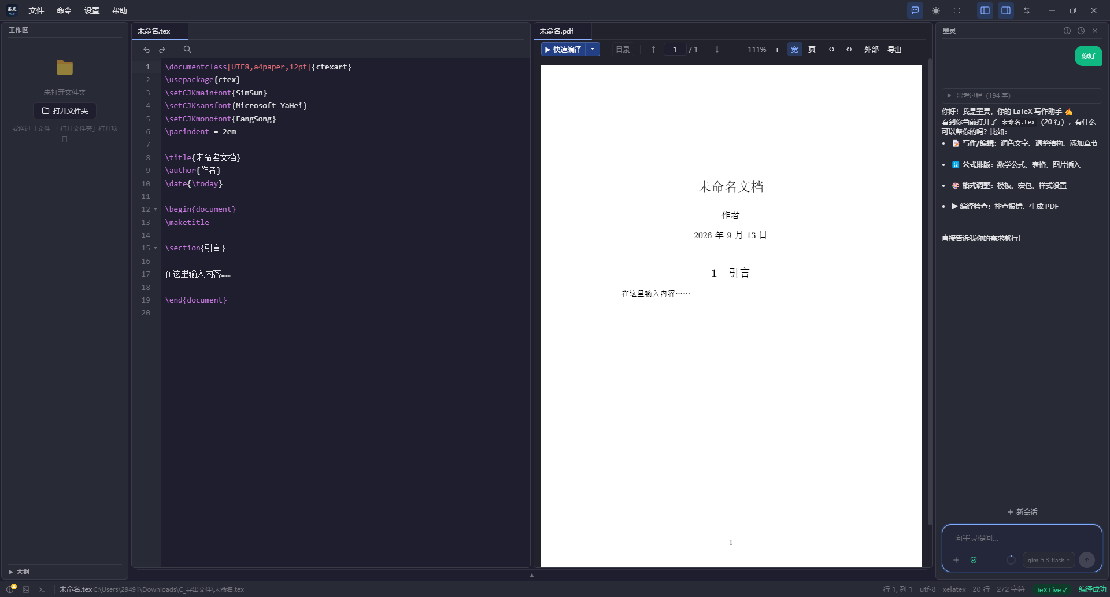This screenshot has height=597, width=1110.
Task: Click the 向墨灵提问 input box
Action: pos(1022,538)
